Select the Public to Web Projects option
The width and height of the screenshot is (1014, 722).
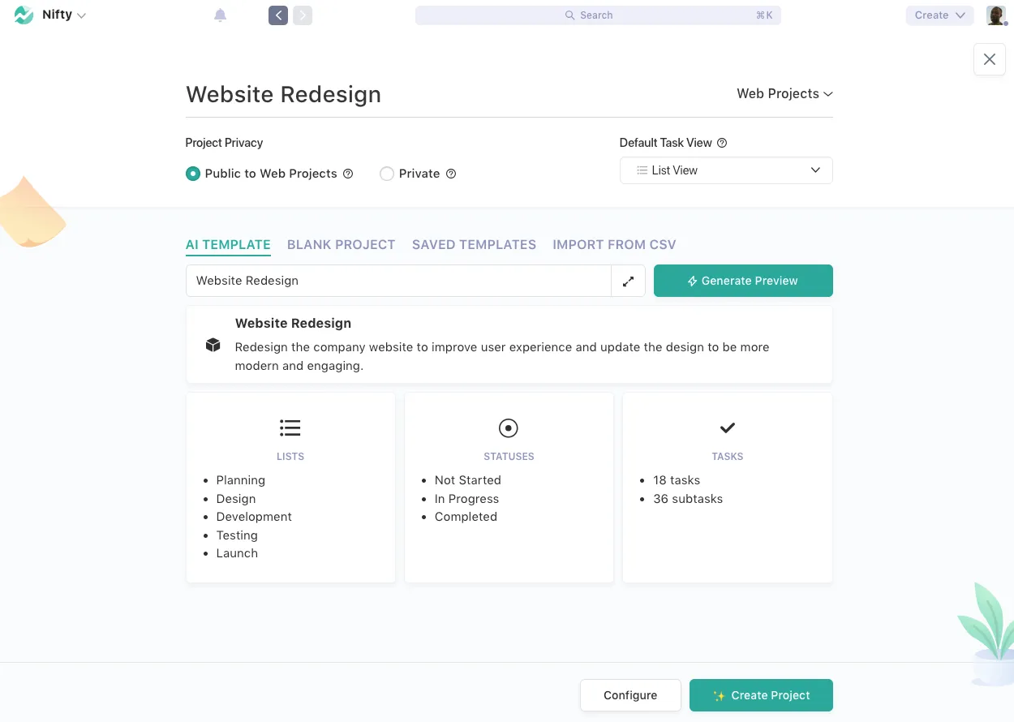[193, 174]
